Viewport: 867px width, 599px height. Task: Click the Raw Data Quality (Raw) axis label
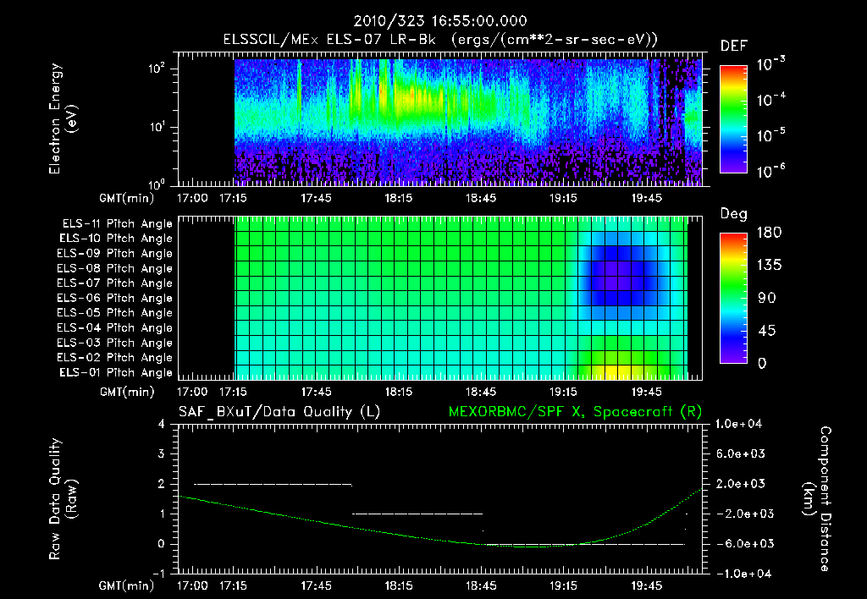coord(63,499)
